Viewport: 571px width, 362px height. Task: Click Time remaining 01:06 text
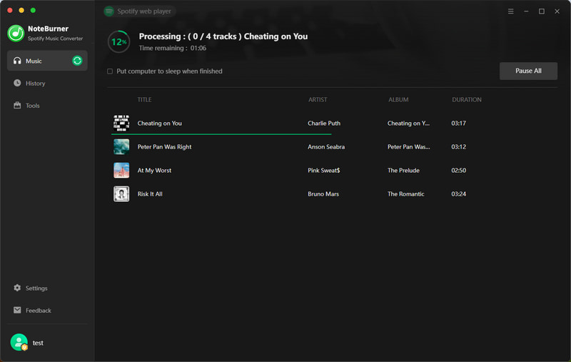(x=172, y=48)
